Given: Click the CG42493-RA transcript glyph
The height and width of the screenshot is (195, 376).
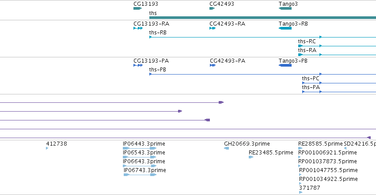Looking at the screenshot, I should 213,28.
